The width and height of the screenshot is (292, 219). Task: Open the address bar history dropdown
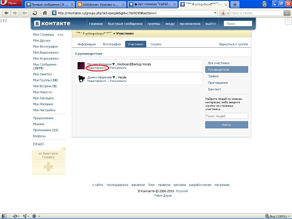click(215, 13)
